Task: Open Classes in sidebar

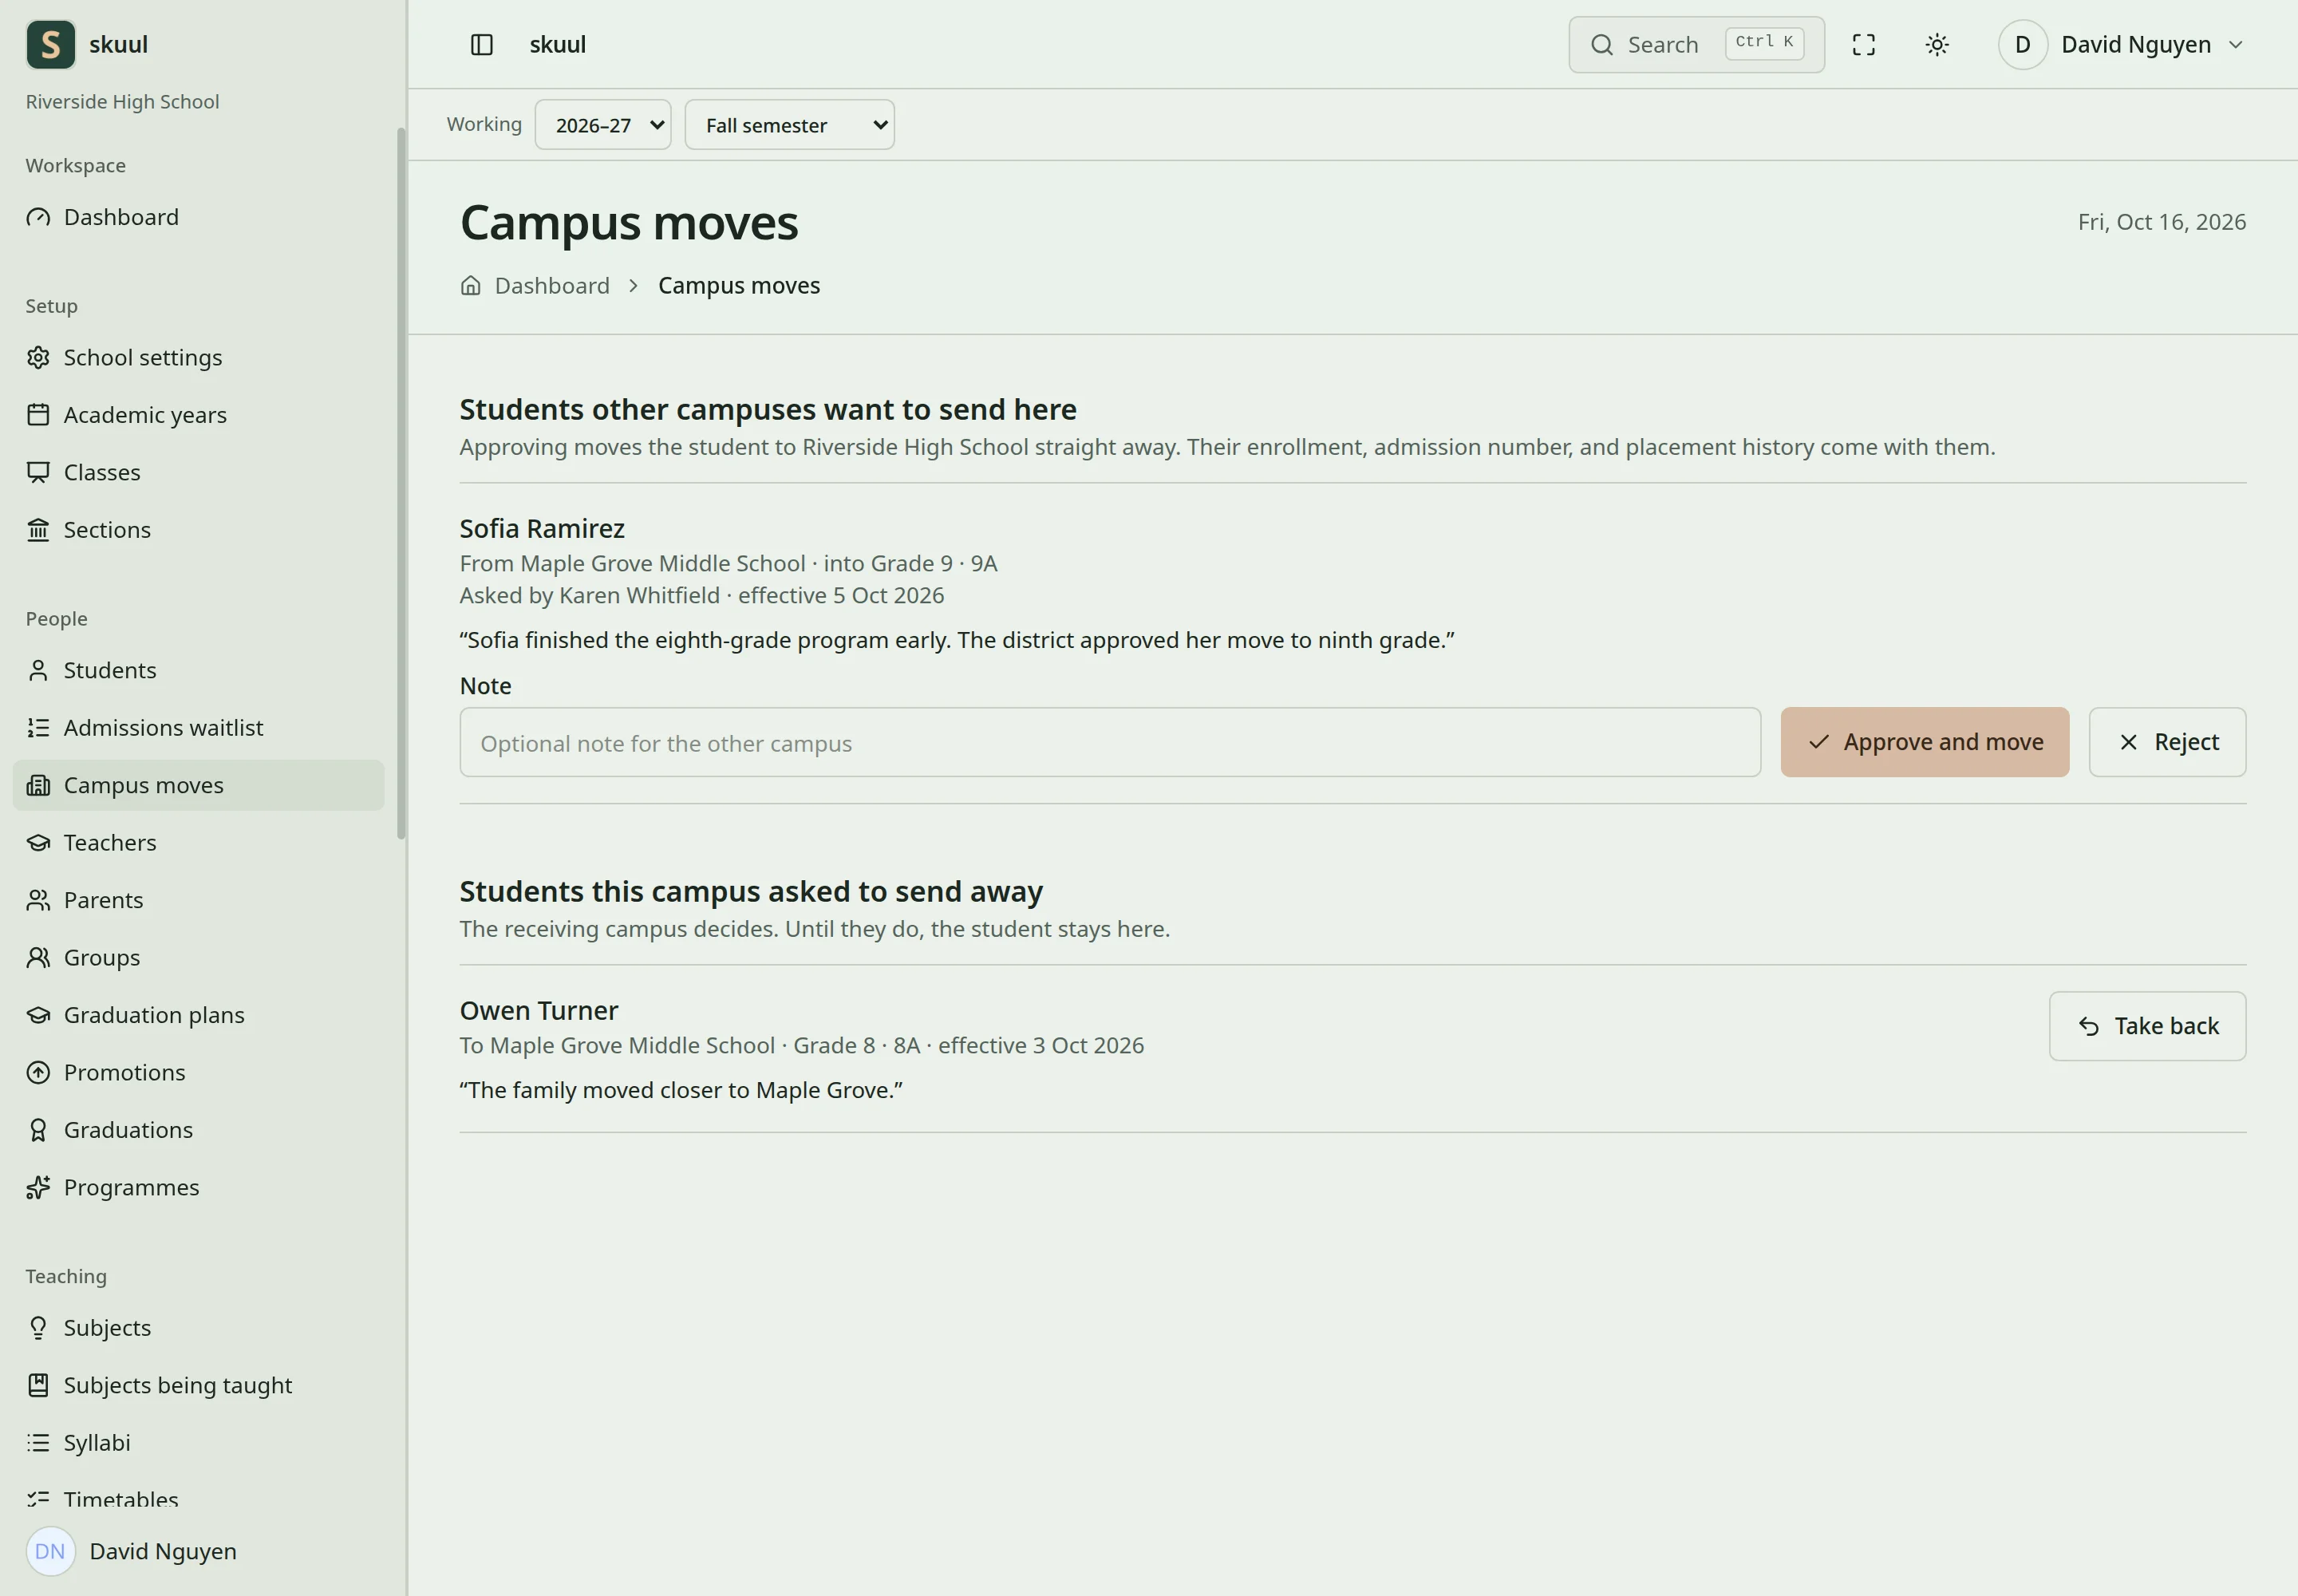Action: coord(198,472)
